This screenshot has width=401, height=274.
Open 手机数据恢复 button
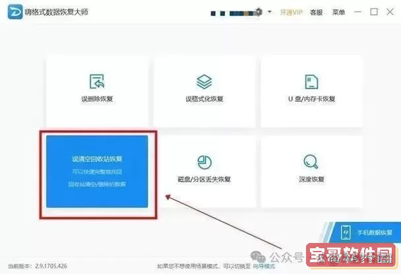pos(365,232)
